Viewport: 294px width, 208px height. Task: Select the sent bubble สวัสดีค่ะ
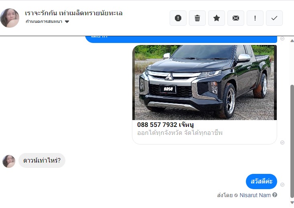click(262, 181)
